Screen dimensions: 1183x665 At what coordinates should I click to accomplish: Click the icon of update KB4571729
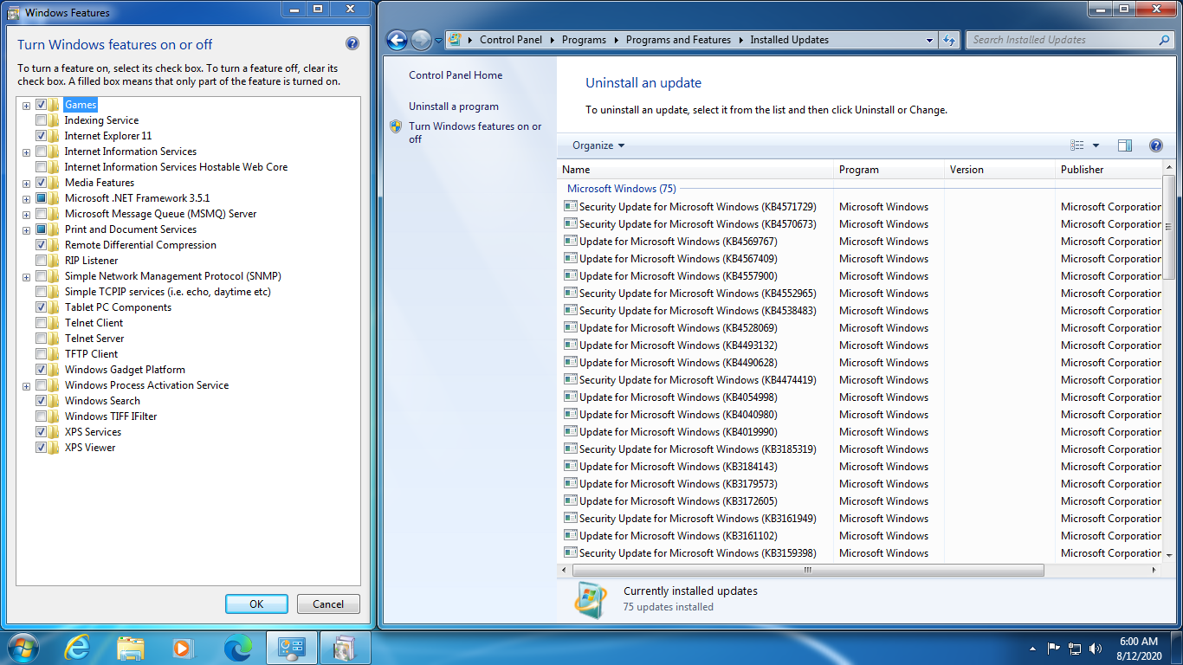click(x=570, y=206)
